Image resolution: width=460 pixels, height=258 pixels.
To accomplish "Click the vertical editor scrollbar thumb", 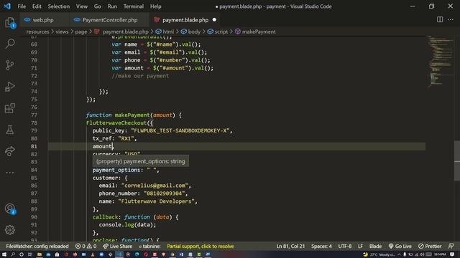I will [457, 161].
